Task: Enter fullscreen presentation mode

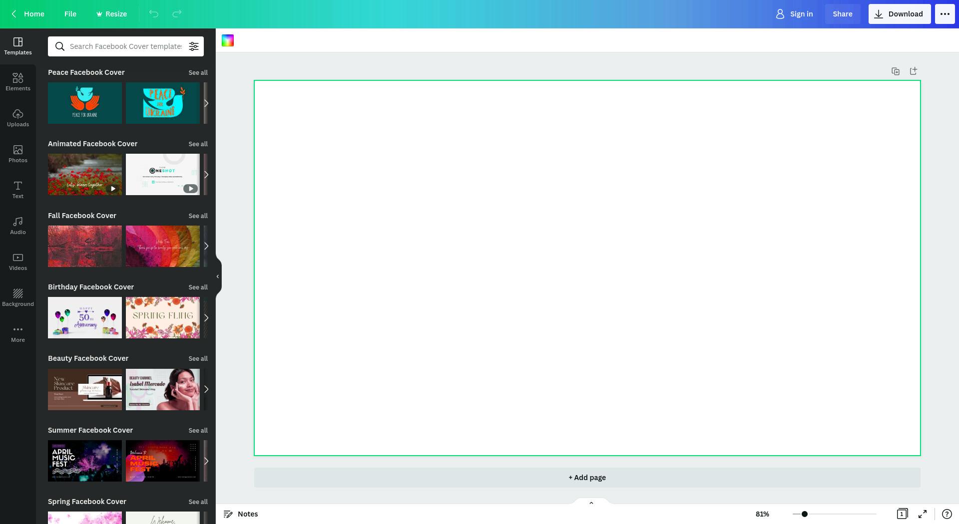Action: pos(923,514)
